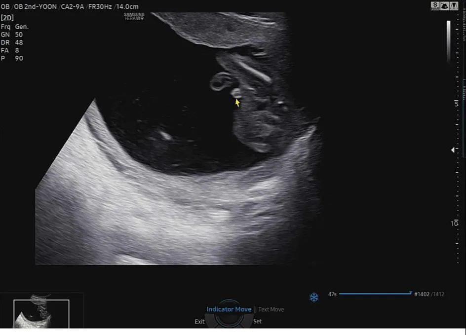Select the P 90 power value
Screen dimensions: 466x335
11,58
